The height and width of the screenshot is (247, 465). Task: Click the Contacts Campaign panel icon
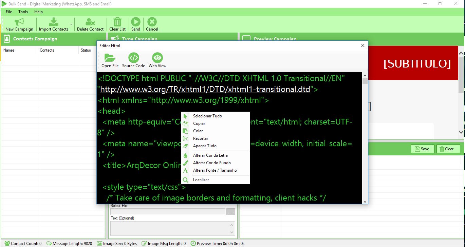click(7, 39)
